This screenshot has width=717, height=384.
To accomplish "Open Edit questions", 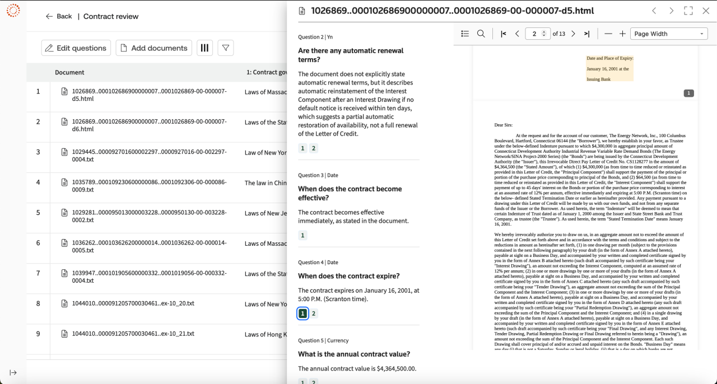I will [x=76, y=48].
